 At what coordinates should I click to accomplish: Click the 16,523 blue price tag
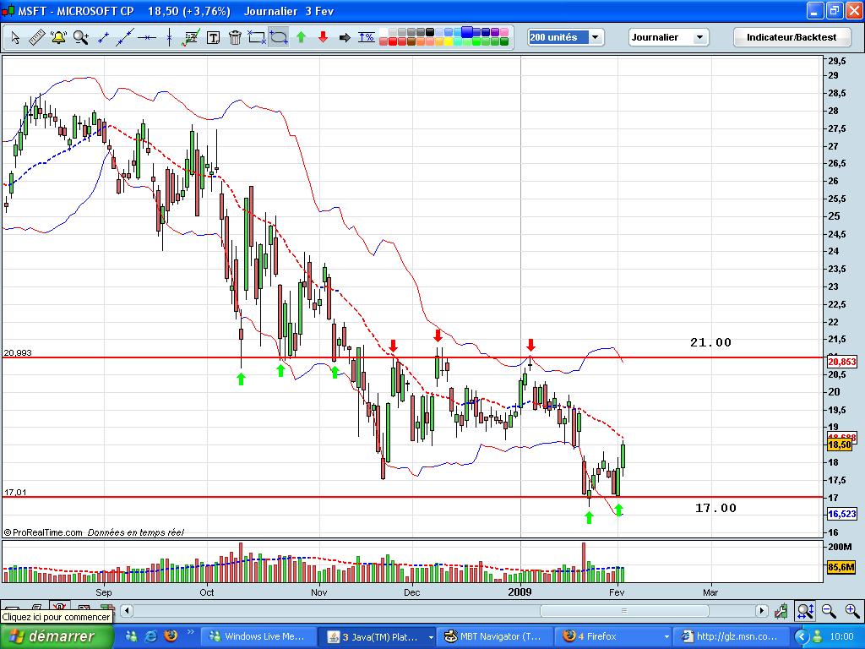pos(842,514)
